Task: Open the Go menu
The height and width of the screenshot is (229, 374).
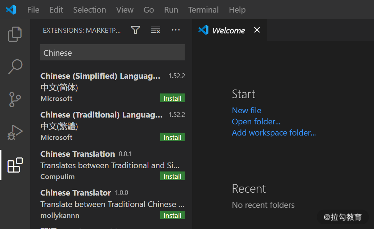Action: [x=149, y=10]
